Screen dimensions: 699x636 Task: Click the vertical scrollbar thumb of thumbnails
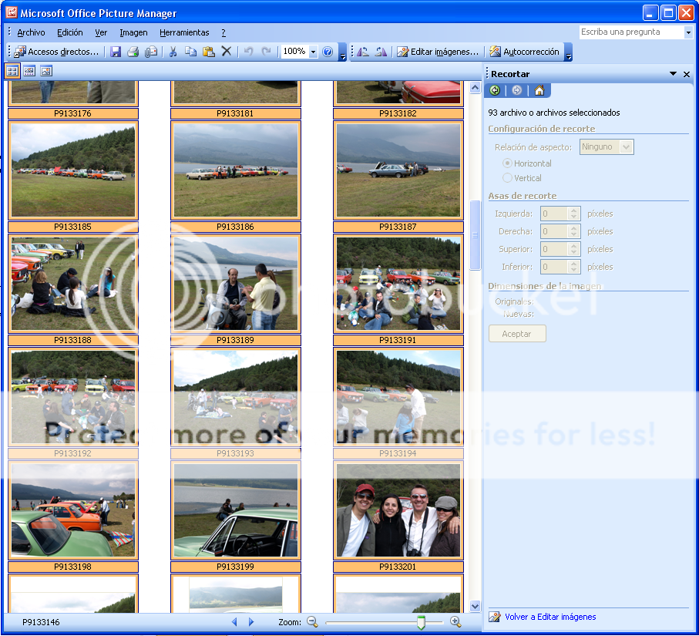click(476, 235)
